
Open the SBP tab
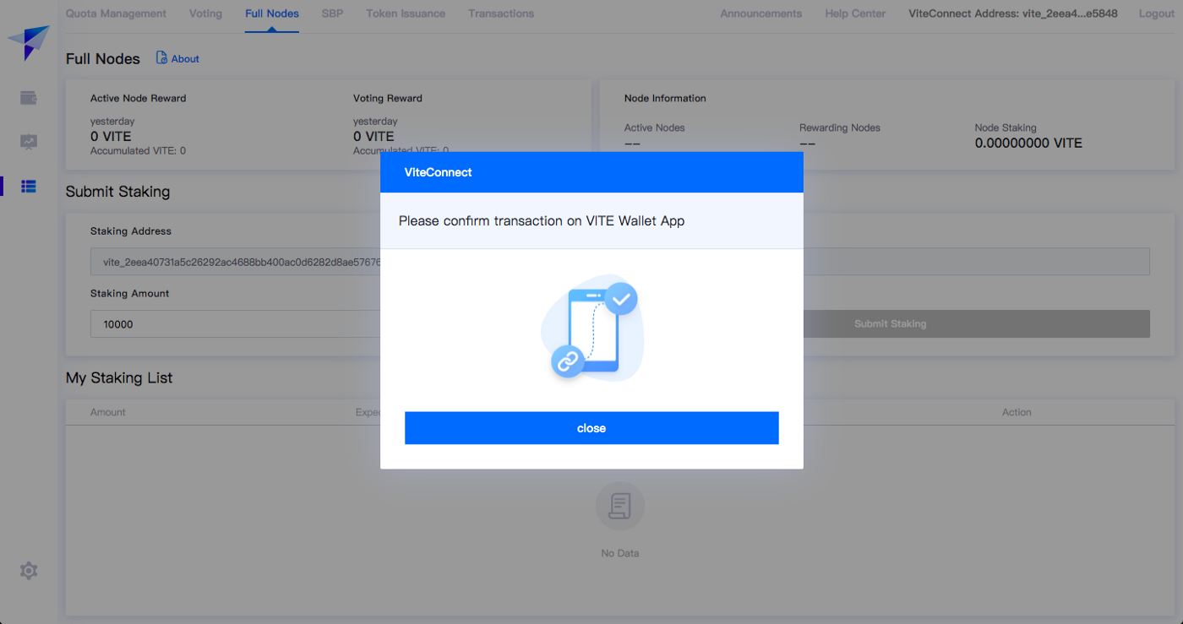point(333,14)
